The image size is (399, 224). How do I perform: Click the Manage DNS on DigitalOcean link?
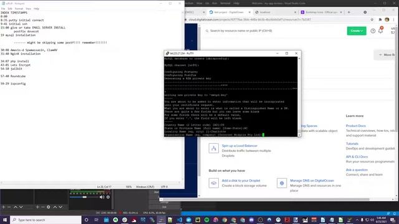[x=312, y=180]
